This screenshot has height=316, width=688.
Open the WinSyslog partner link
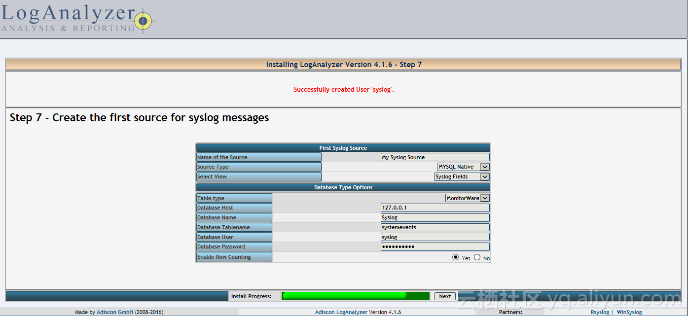[x=629, y=312]
